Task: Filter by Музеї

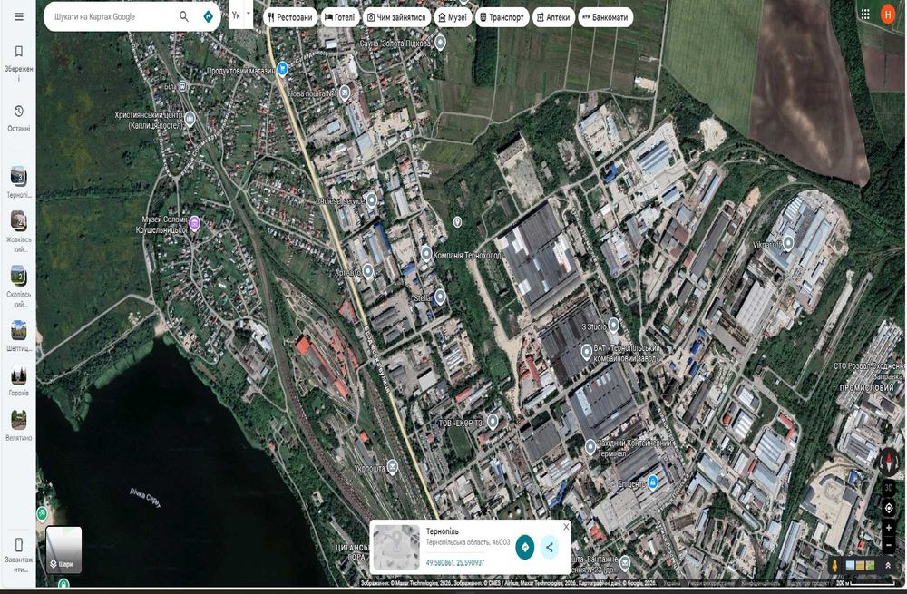Action: (x=453, y=17)
